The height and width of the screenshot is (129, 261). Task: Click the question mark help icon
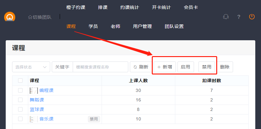[x=239, y=17]
